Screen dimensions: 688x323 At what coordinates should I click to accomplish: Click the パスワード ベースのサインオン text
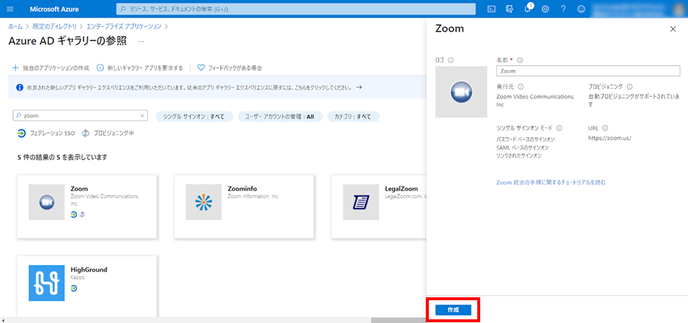tap(525, 139)
